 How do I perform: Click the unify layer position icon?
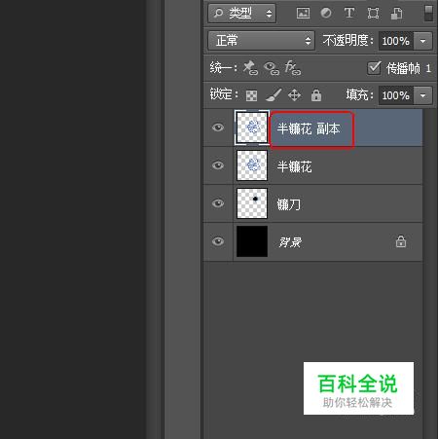click(x=250, y=68)
